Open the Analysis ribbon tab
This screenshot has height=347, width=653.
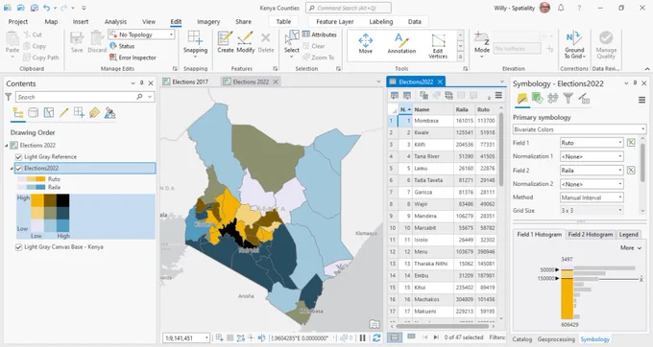click(115, 22)
